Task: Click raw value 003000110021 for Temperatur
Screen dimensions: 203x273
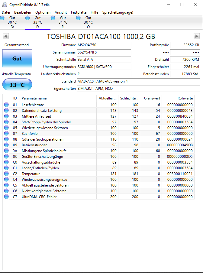Action: (180, 174)
